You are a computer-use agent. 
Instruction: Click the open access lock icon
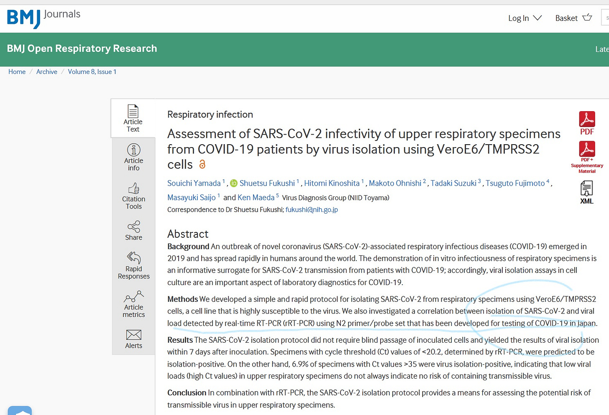(202, 164)
